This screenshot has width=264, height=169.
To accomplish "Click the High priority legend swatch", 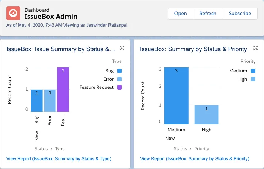I will (253, 79).
